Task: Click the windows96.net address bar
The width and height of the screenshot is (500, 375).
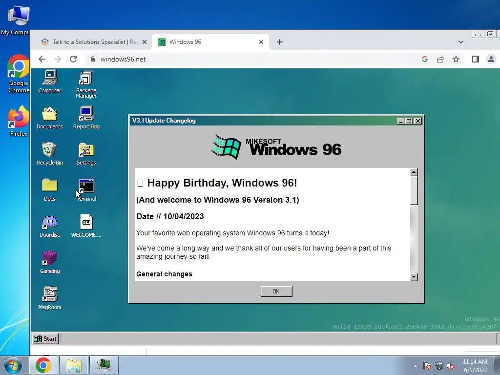Action: click(252, 59)
